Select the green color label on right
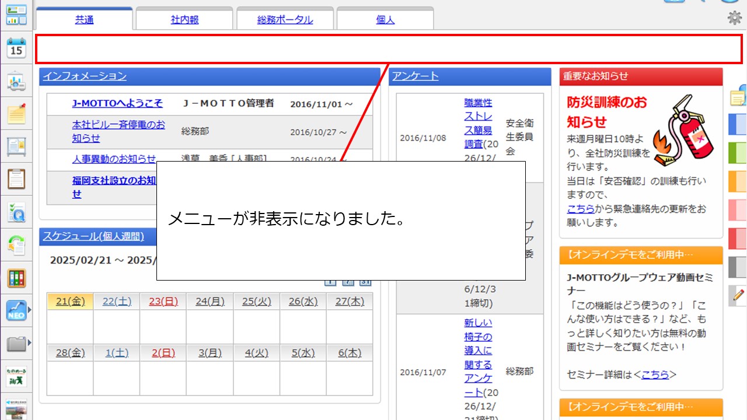This screenshot has height=420, width=747. (738, 152)
